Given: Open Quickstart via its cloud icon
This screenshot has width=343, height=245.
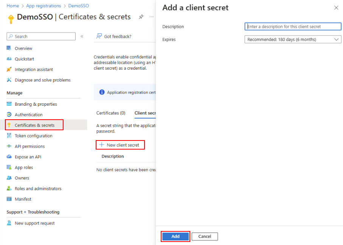Looking at the screenshot, I should pos(9,59).
